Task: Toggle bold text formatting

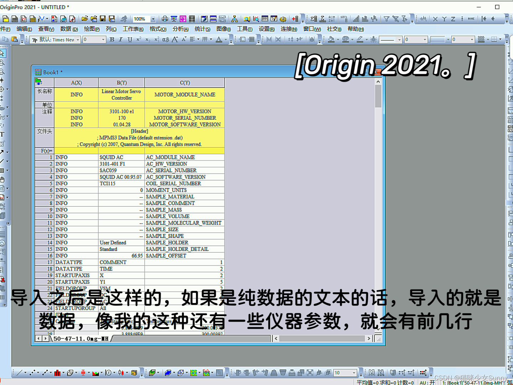Action: (x=112, y=40)
